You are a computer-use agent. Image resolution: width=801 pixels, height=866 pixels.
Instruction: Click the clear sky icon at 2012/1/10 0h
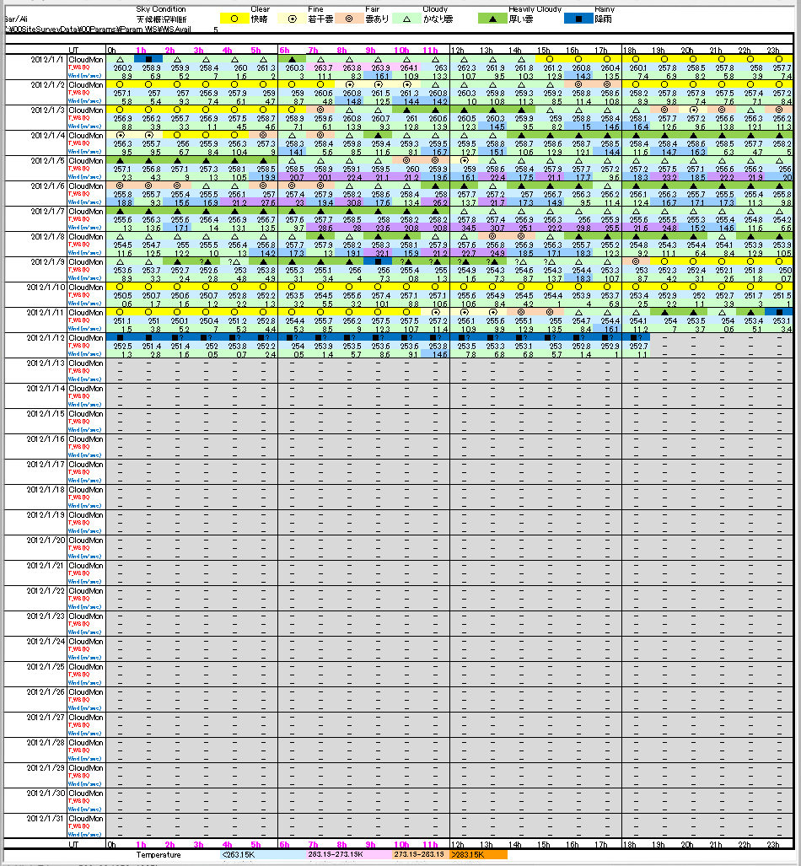click(x=120, y=287)
